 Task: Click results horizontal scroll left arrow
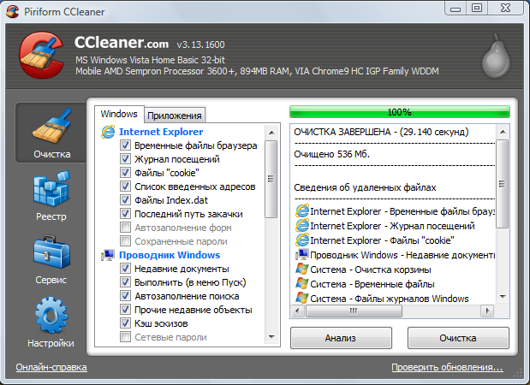[x=297, y=311]
